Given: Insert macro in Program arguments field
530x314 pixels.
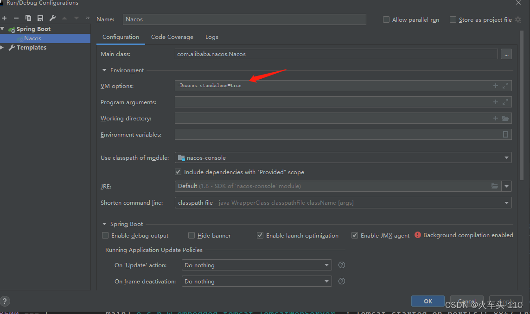Looking at the screenshot, I should (496, 102).
